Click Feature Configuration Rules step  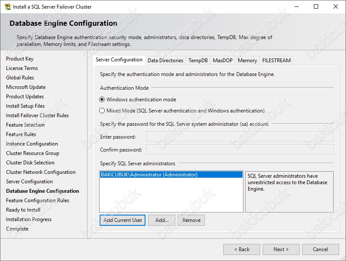click(37, 200)
